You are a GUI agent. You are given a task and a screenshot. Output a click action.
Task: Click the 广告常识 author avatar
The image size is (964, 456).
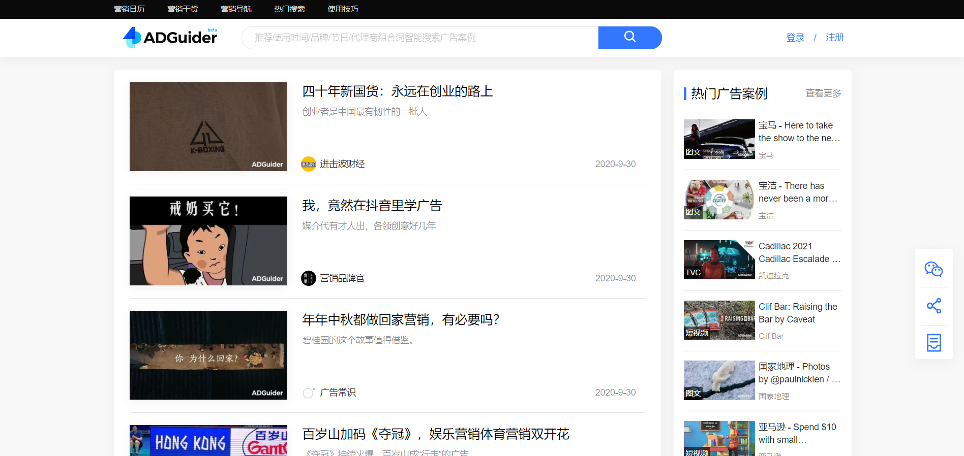pyautogui.click(x=309, y=393)
